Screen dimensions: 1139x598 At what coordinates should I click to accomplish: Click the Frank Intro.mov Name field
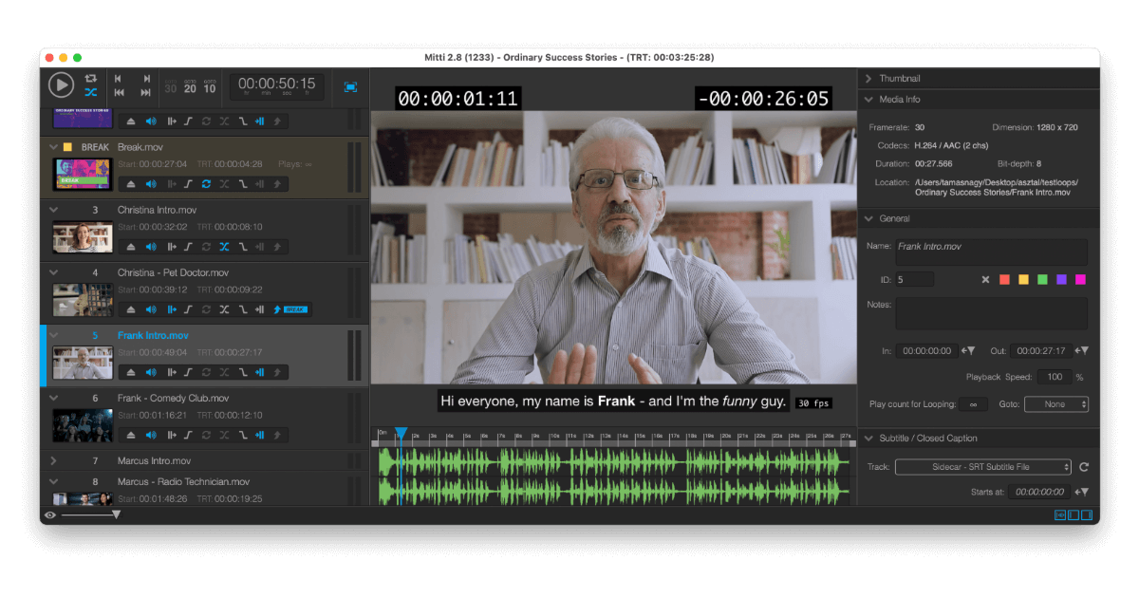991,252
